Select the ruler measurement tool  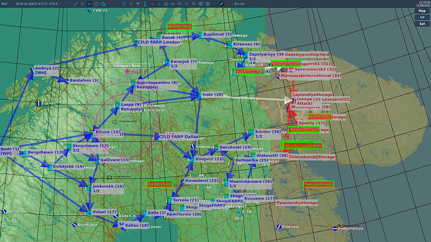[222, 4]
